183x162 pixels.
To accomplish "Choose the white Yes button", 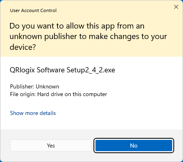I will tap(51, 146).
